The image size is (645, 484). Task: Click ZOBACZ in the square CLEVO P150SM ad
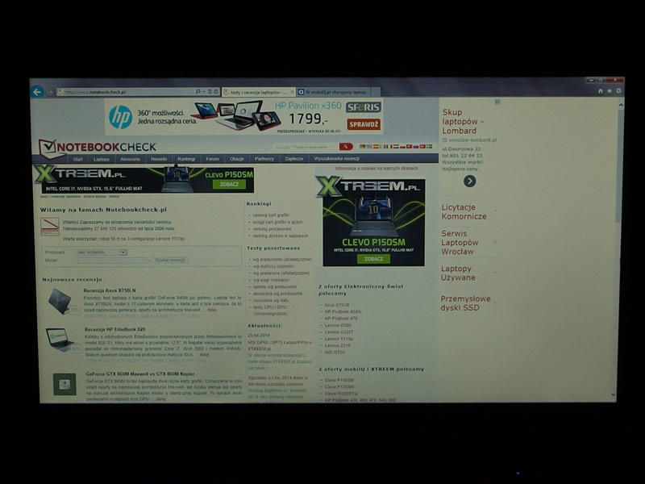[x=373, y=259]
